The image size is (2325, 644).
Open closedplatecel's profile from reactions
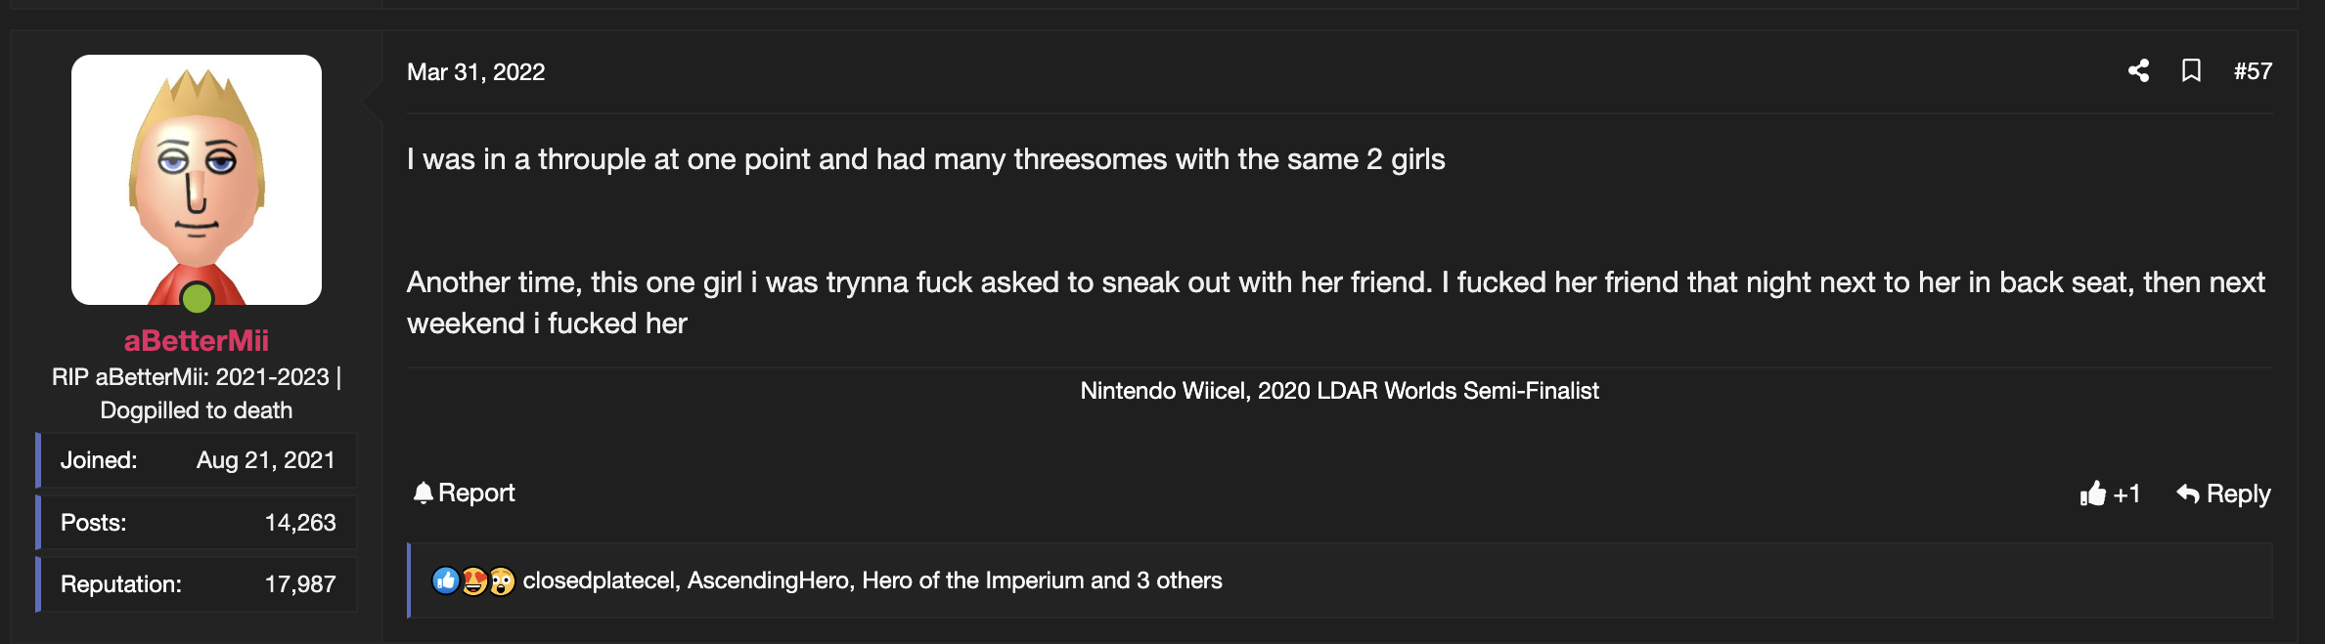(x=600, y=580)
